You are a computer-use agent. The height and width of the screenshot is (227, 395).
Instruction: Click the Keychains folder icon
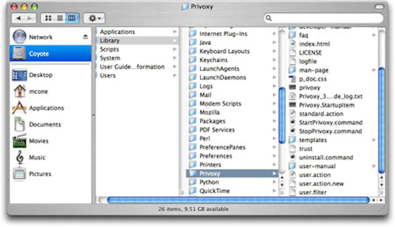[193, 60]
